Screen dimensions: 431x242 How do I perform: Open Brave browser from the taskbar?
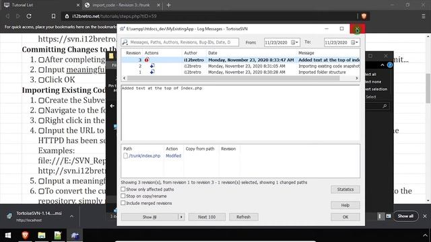(25, 235)
